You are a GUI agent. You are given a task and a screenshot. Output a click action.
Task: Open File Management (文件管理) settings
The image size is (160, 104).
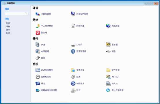click(x=113, y=70)
